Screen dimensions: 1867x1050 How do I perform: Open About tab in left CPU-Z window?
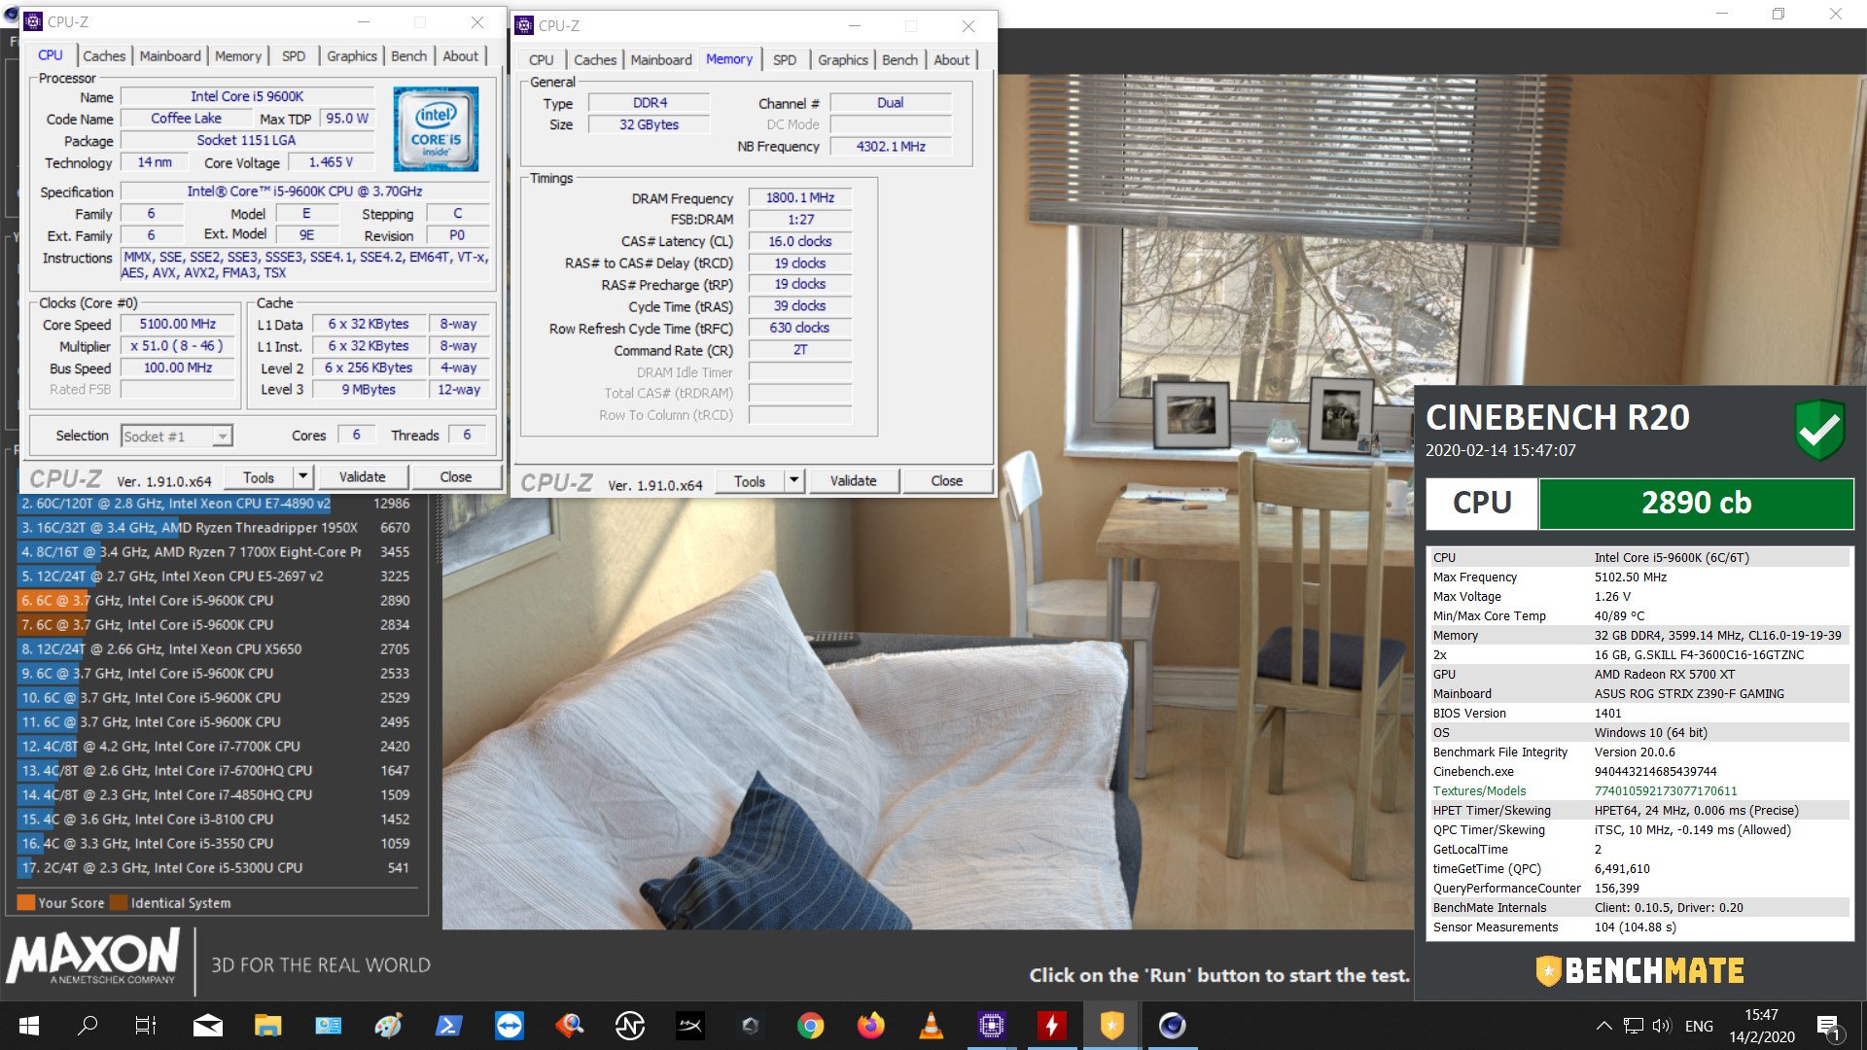pos(461,55)
